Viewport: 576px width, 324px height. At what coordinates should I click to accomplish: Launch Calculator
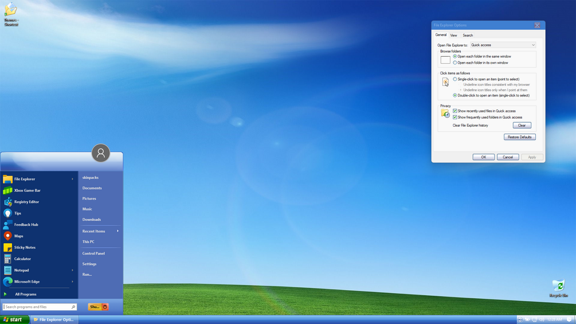point(38,259)
